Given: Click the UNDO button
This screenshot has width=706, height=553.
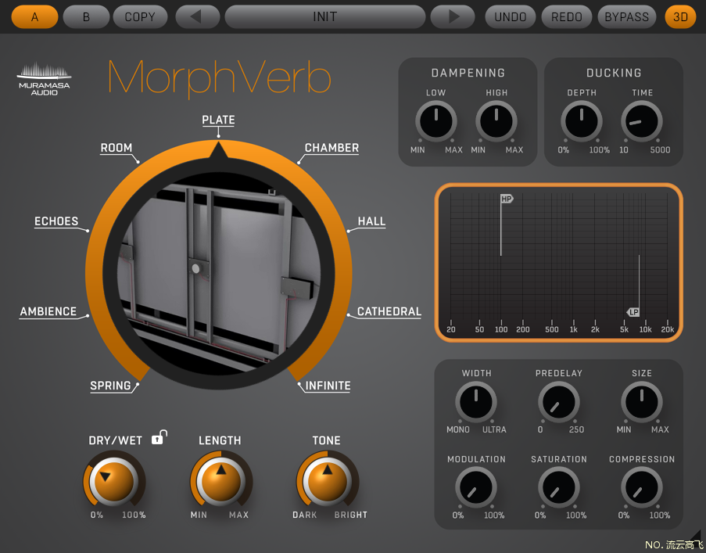Looking at the screenshot, I should [510, 16].
